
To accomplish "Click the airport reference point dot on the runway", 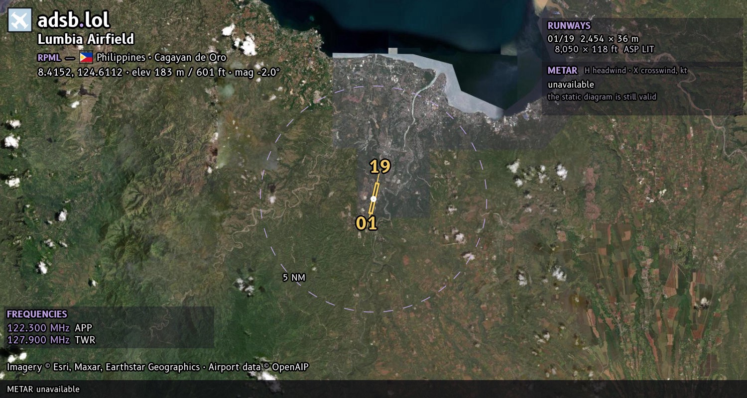I will point(373,199).
